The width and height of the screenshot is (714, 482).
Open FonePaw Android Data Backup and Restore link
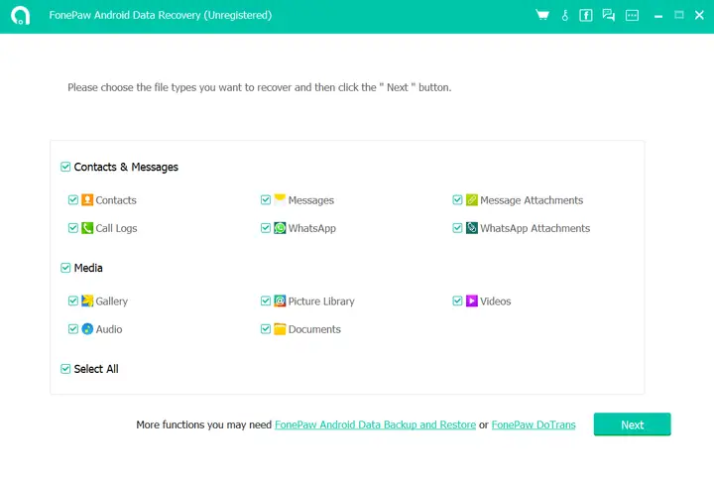(375, 425)
